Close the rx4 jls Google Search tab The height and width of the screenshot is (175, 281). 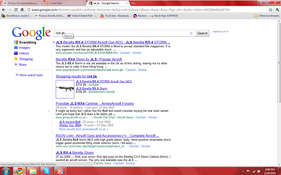127,3
